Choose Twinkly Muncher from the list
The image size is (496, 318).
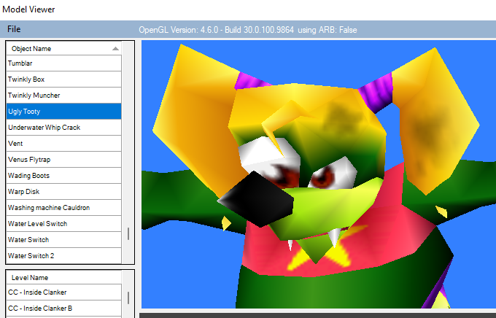(x=63, y=96)
